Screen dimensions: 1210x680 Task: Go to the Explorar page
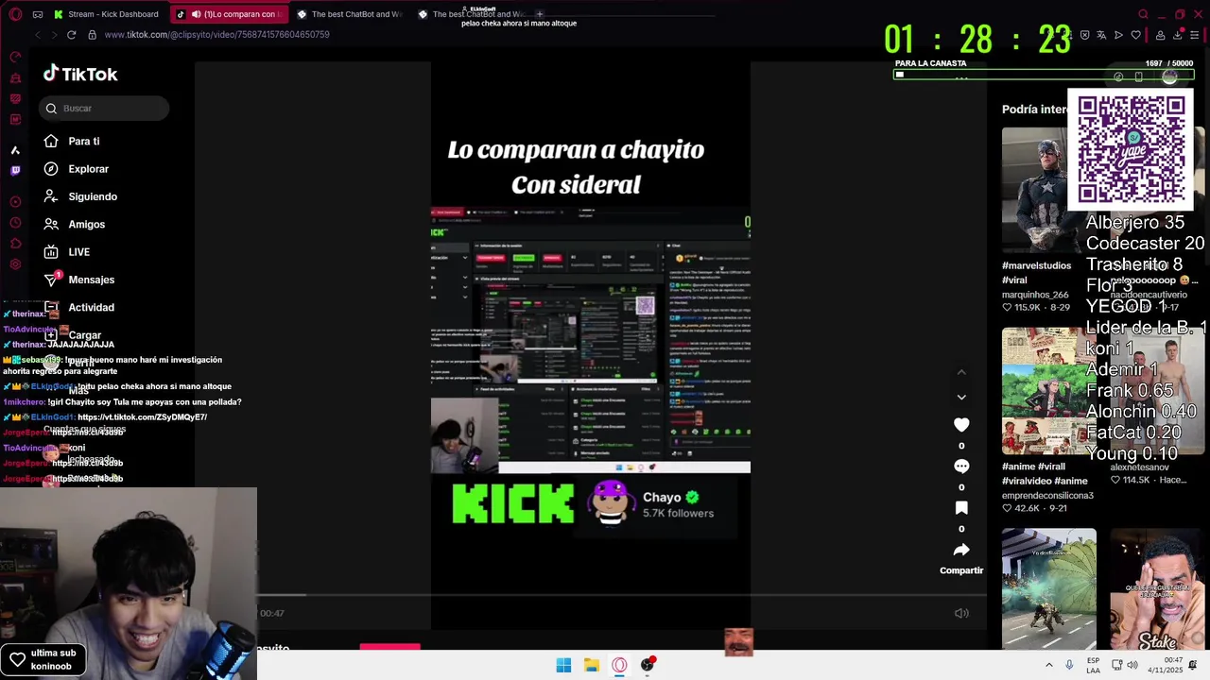pos(89,169)
